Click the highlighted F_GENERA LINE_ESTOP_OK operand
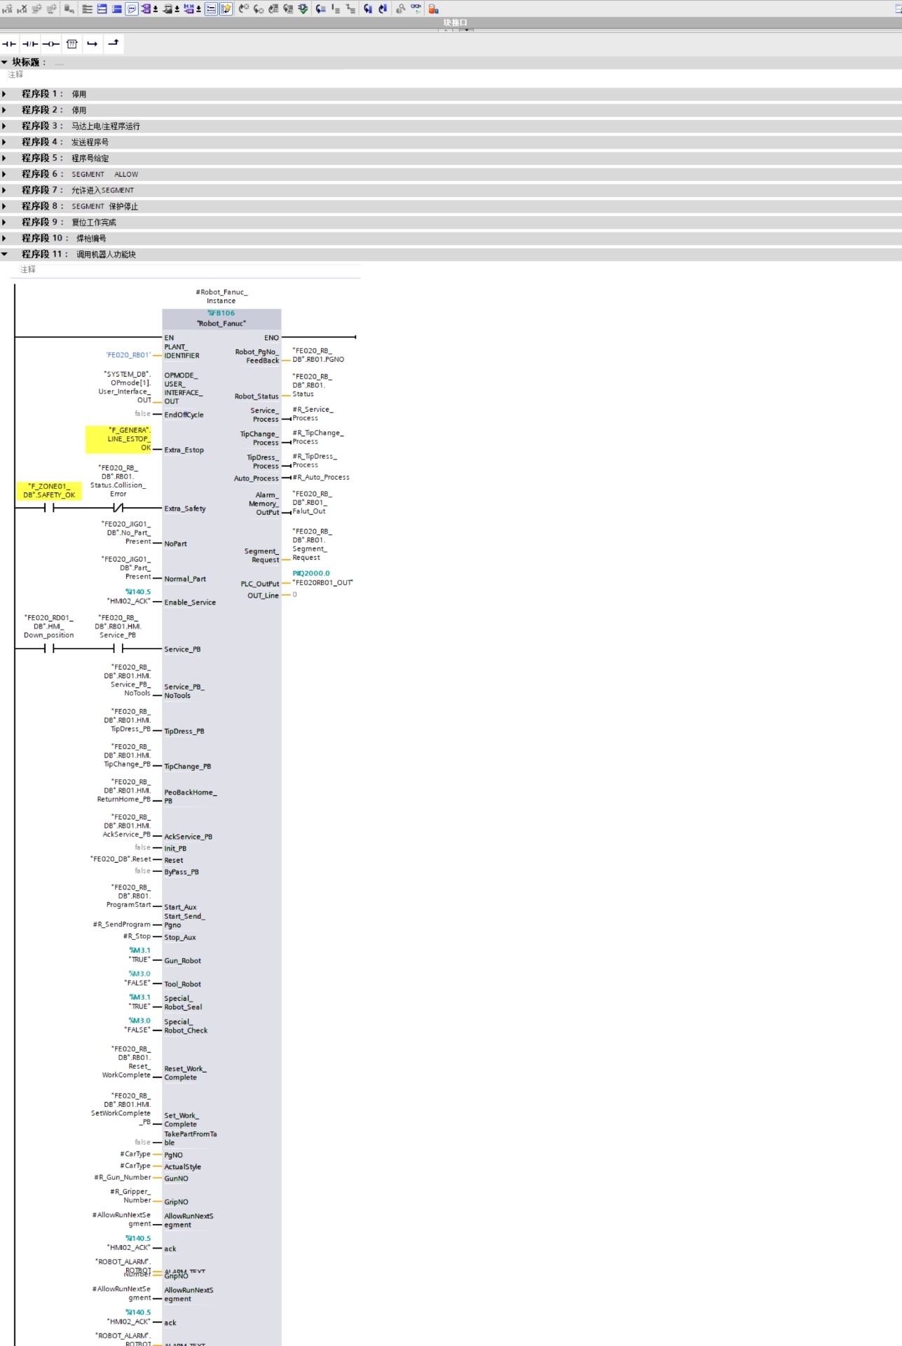 [118, 439]
